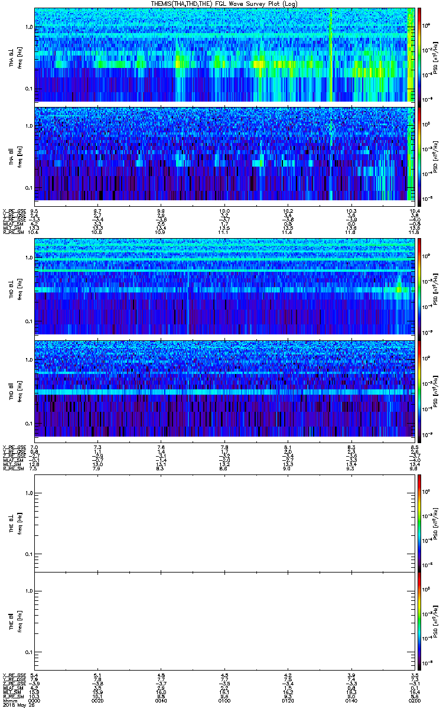This screenshot has height=709, width=443.
Task: Click the X_RE_GSE label below the THA panels
Action: 15,211
